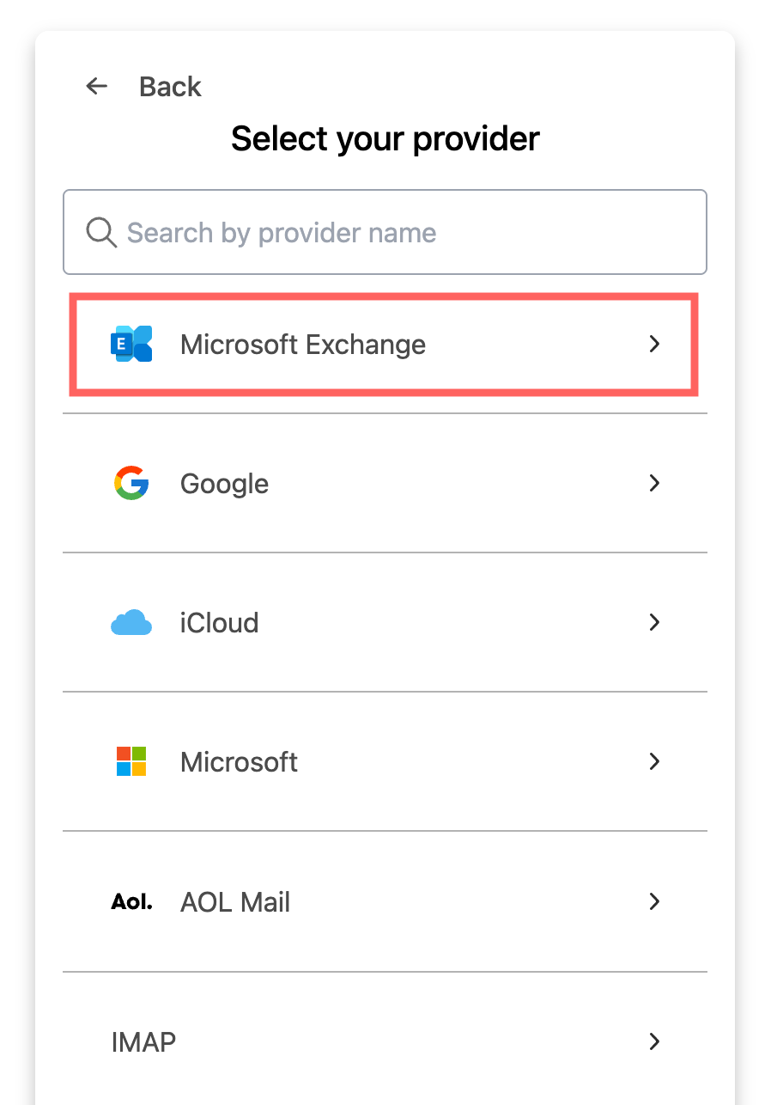Open the IMAP row chevron
Image resolution: width=771 pixels, height=1105 pixels.
pyautogui.click(x=654, y=1041)
